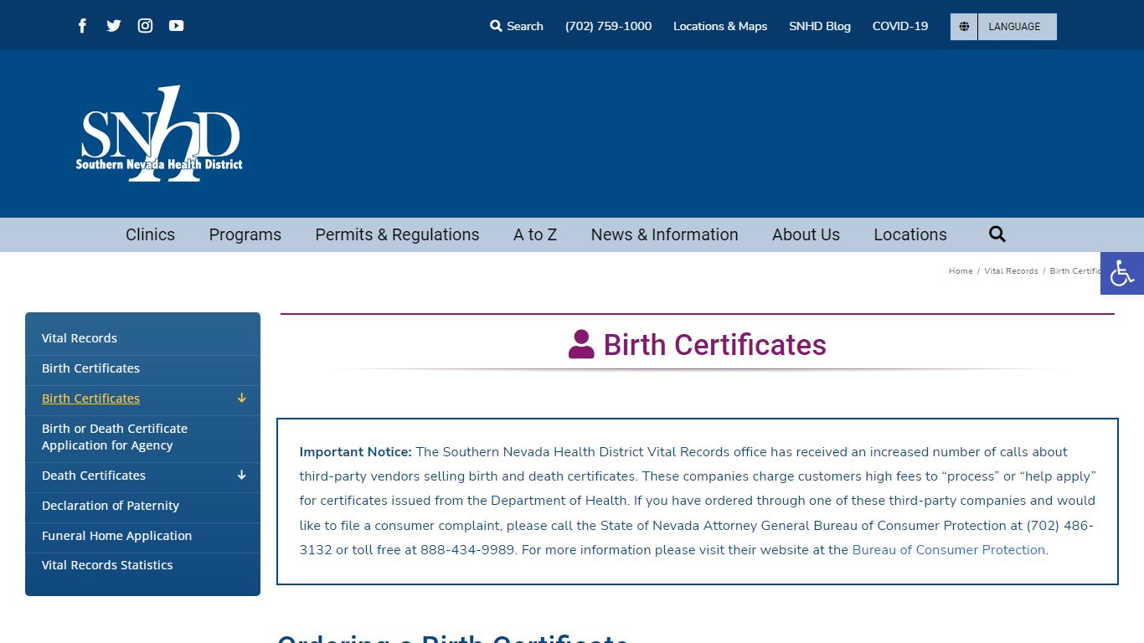Open Vital Records Statistics sidebar link
The image size is (1144, 643).
tap(142, 565)
